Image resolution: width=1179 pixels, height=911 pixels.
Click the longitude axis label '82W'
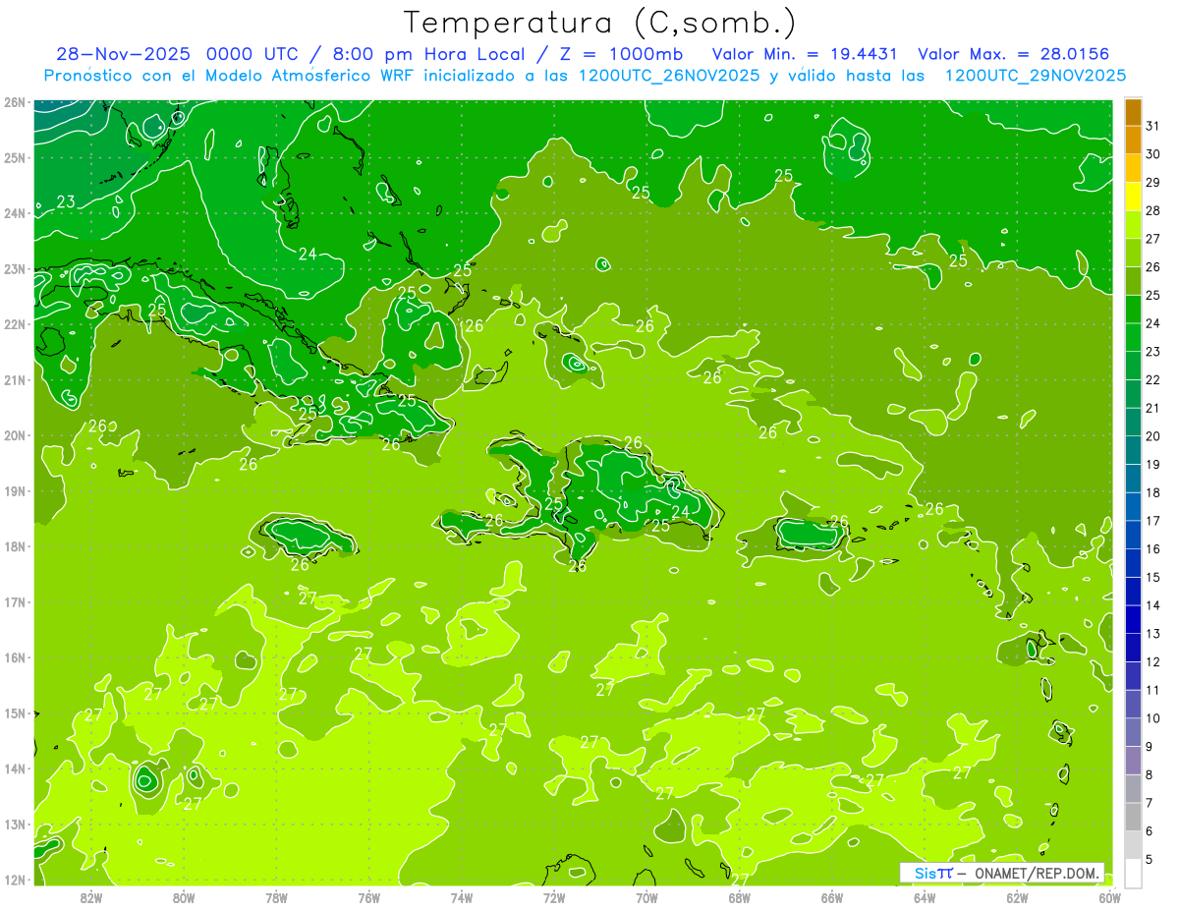(91, 897)
